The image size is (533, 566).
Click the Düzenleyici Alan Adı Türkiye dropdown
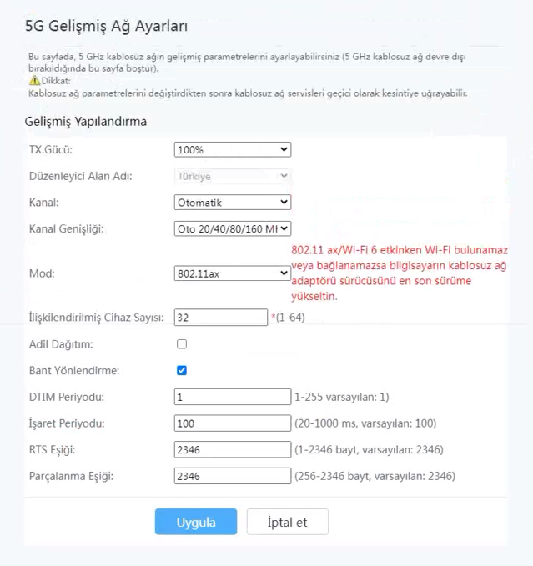(233, 176)
